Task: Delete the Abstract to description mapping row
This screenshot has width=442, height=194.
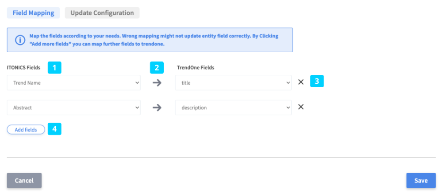Action: tap(301, 107)
